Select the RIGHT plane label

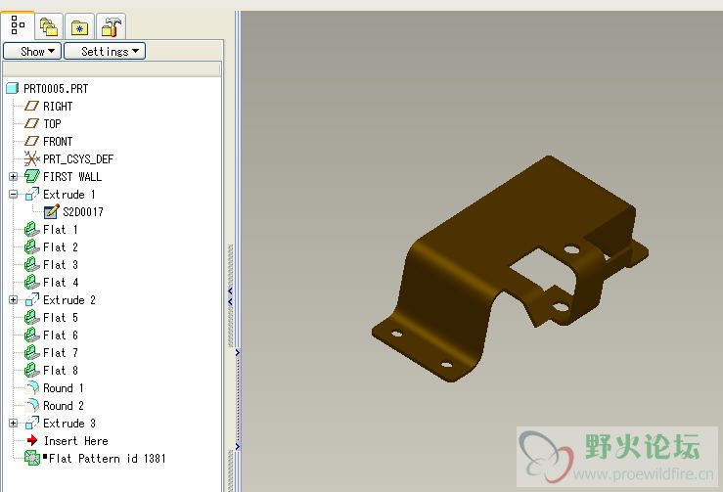(58, 107)
